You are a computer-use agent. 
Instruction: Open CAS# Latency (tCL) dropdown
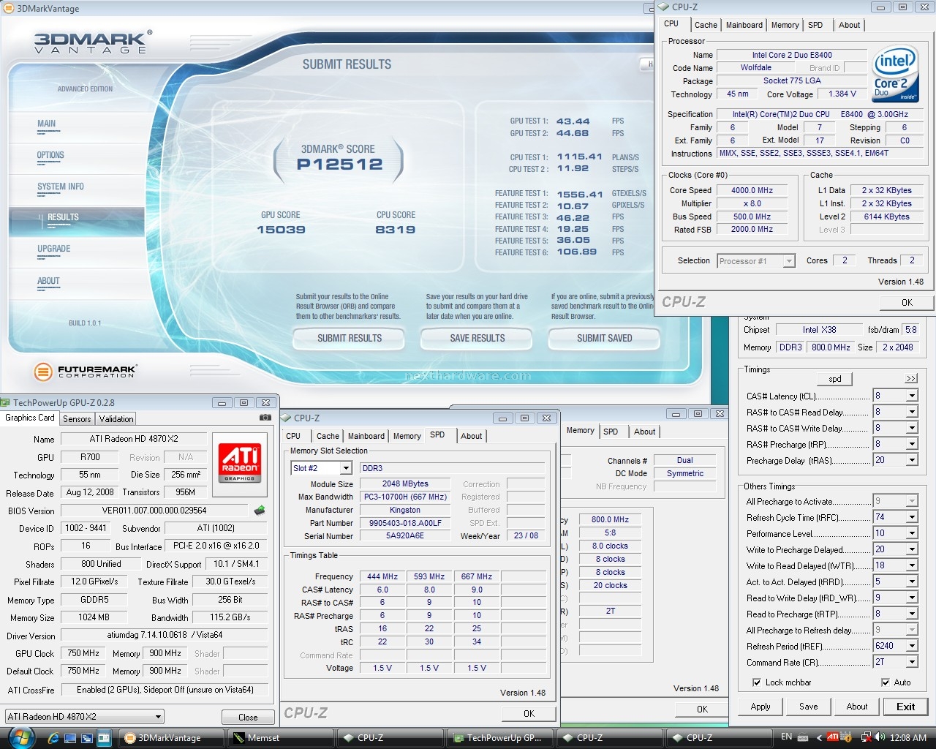(x=912, y=396)
